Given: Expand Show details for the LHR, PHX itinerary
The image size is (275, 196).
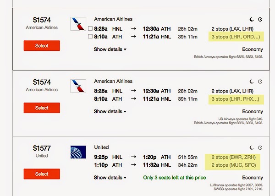Looking at the screenshot, I should point(110,111).
